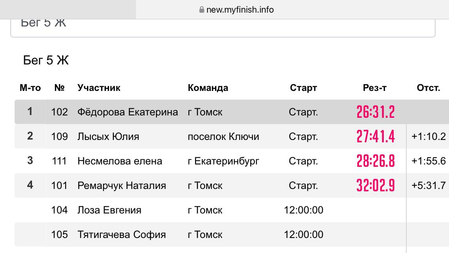Click the Участник column header
This screenshot has width=449, height=253.
pos(99,88)
